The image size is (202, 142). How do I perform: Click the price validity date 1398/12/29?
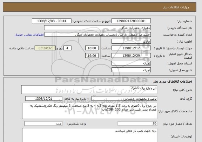point(131,55)
